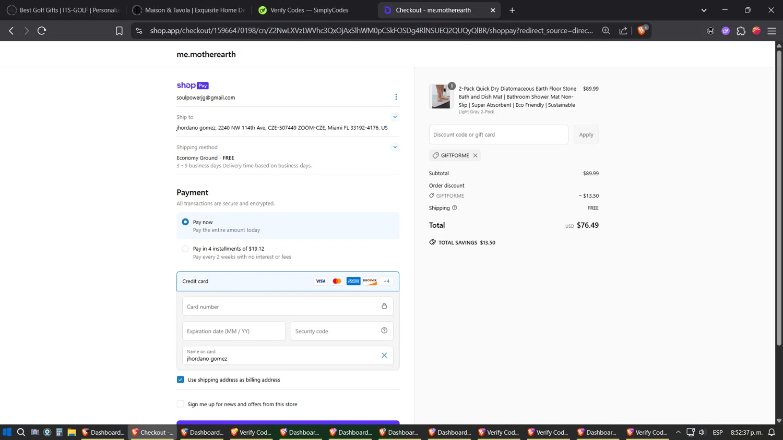Viewport: 783px width, 440px height.
Task: Remove the GIFTFORME discount code tag
Action: tap(475, 155)
